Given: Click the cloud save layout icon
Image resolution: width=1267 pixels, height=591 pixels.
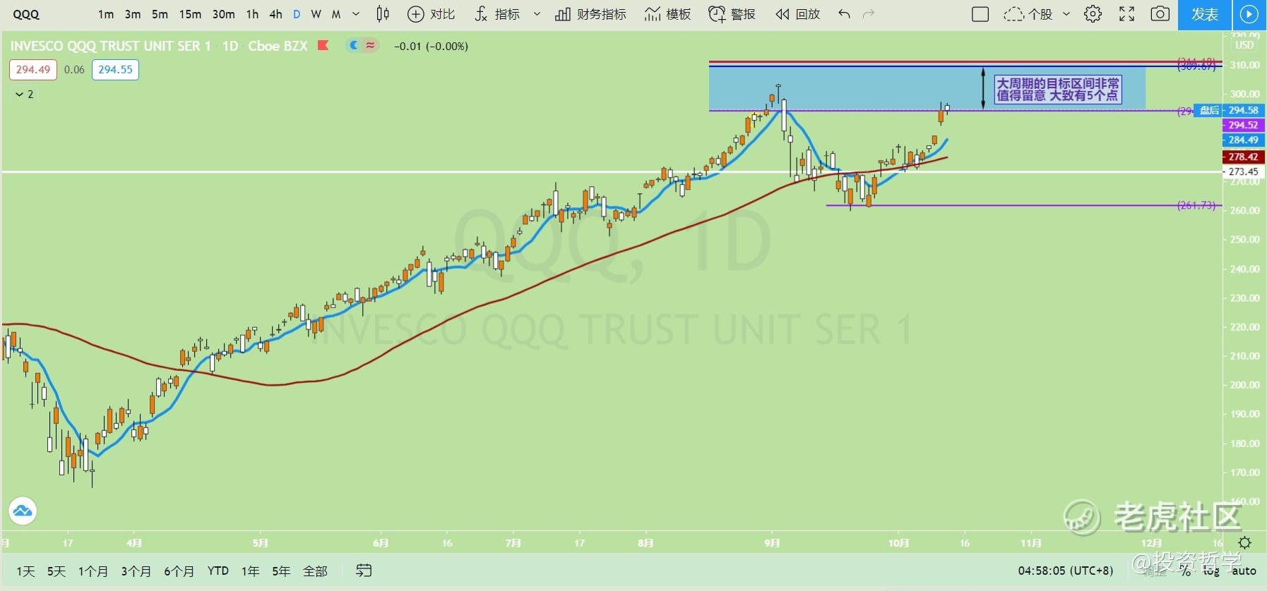Looking at the screenshot, I should pyautogui.click(x=1013, y=14).
